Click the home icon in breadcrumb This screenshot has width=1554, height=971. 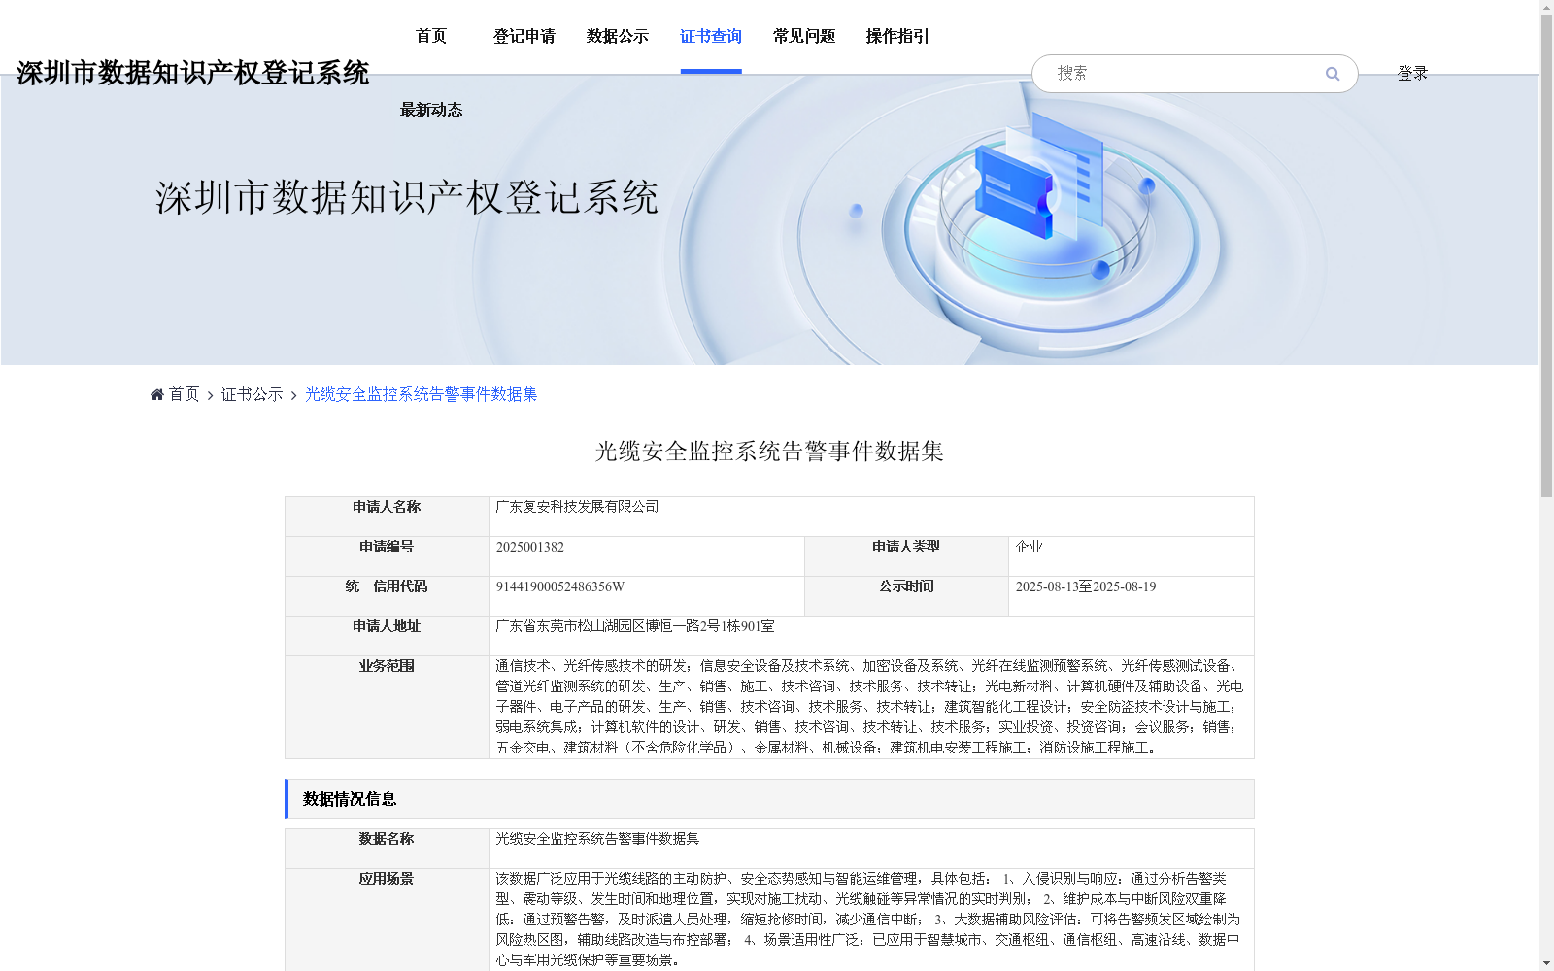coord(157,394)
